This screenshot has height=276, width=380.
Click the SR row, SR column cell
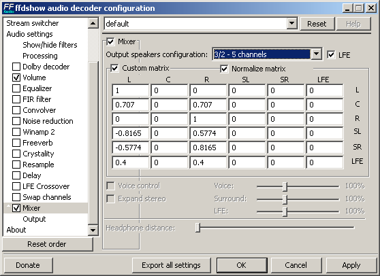click(285, 148)
